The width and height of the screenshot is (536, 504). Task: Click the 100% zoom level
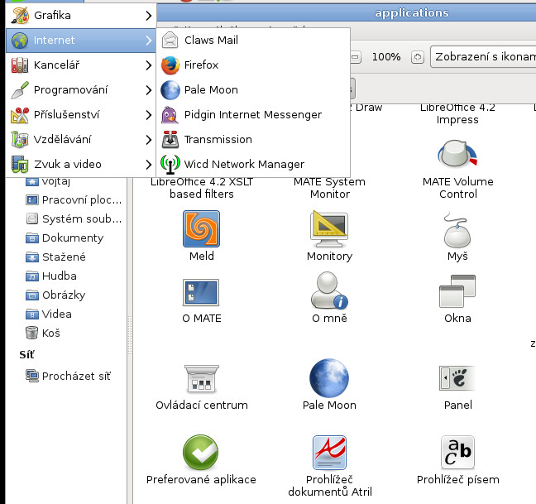(x=386, y=57)
